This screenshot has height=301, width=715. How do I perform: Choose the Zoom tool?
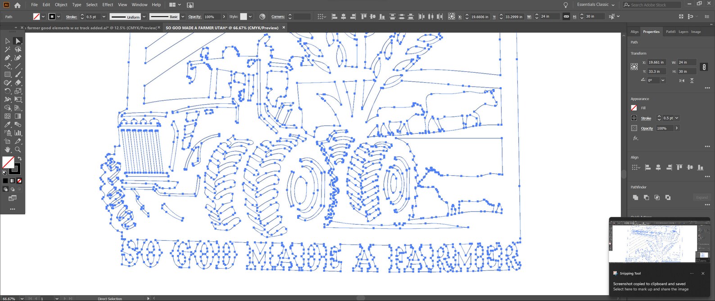(18, 150)
